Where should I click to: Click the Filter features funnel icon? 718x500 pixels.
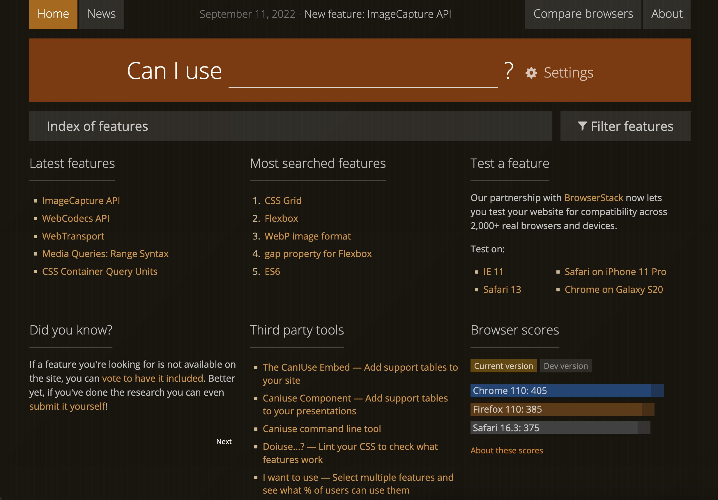pos(582,126)
